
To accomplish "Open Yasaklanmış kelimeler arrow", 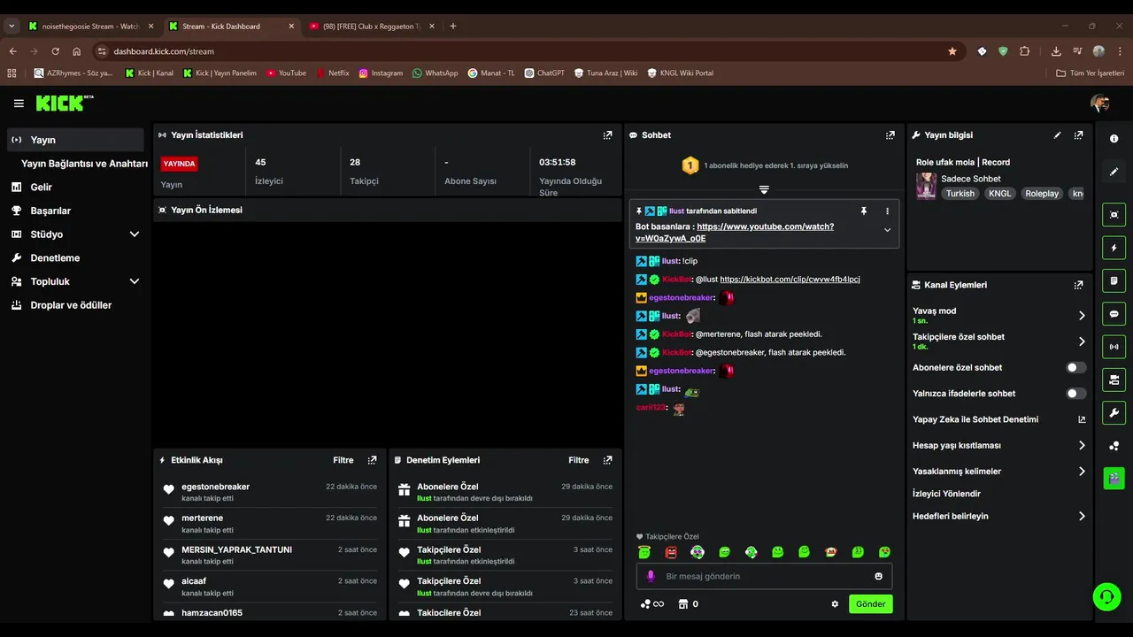I will (1081, 472).
